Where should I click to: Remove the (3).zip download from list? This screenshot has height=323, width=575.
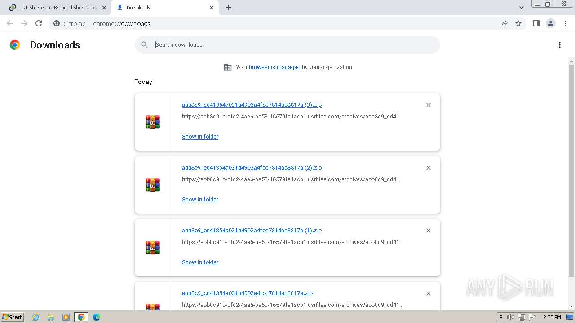pyautogui.click(x=429, y=105)
